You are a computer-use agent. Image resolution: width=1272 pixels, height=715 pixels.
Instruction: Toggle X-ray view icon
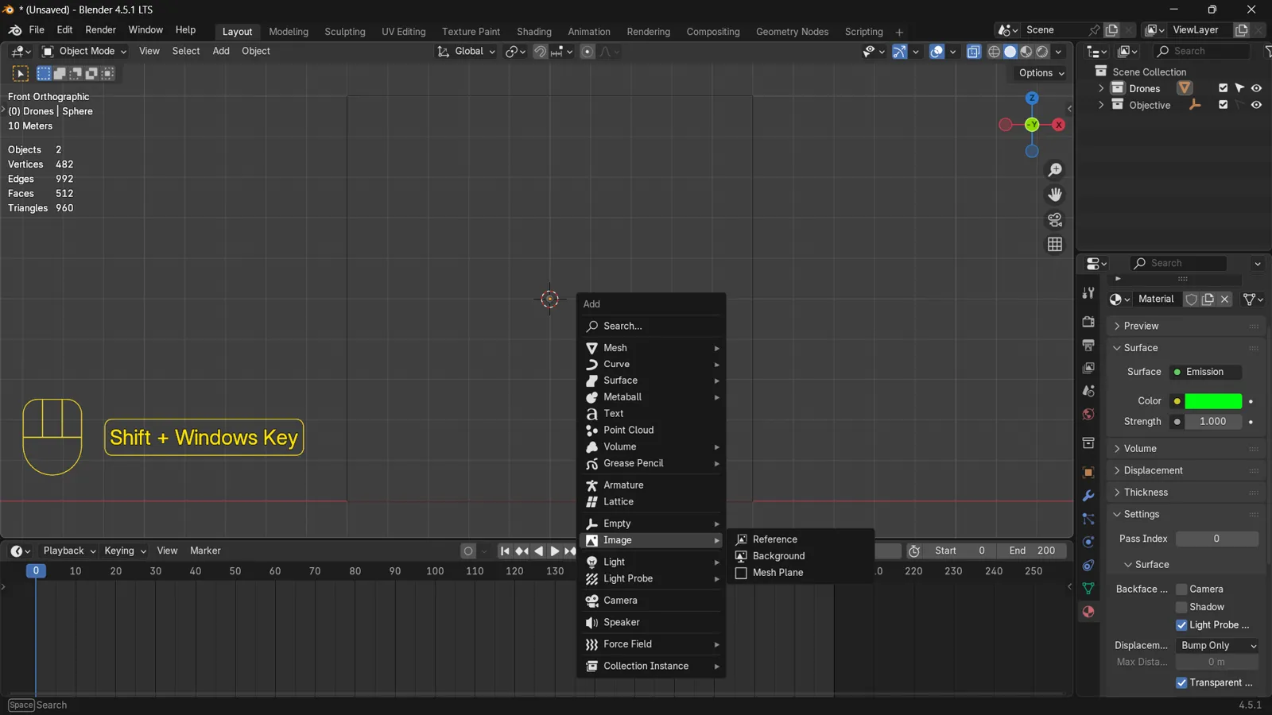(974, 52)
